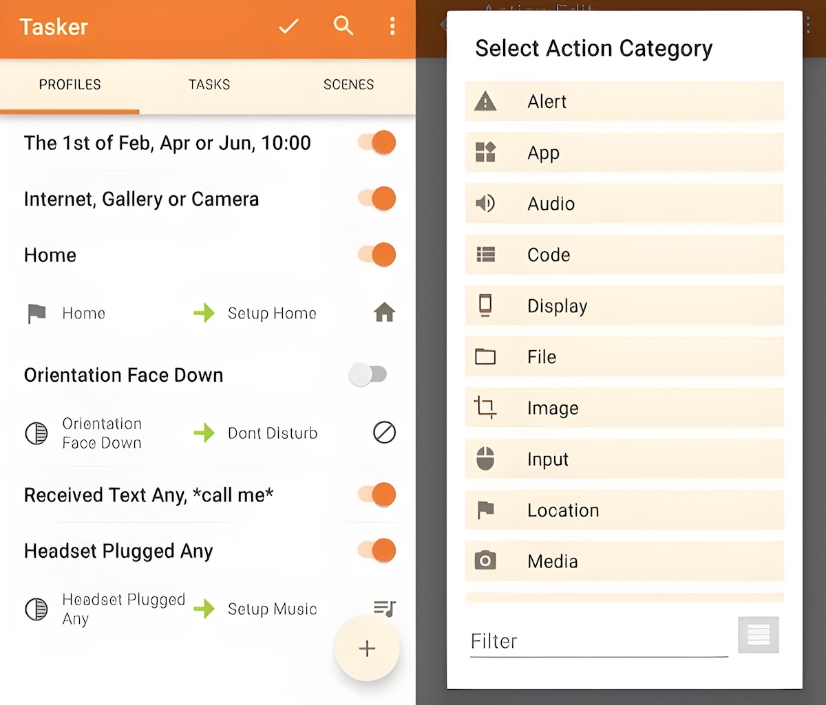Choose the File action category
The image size is (826, 705).
[x=624, y=356]
